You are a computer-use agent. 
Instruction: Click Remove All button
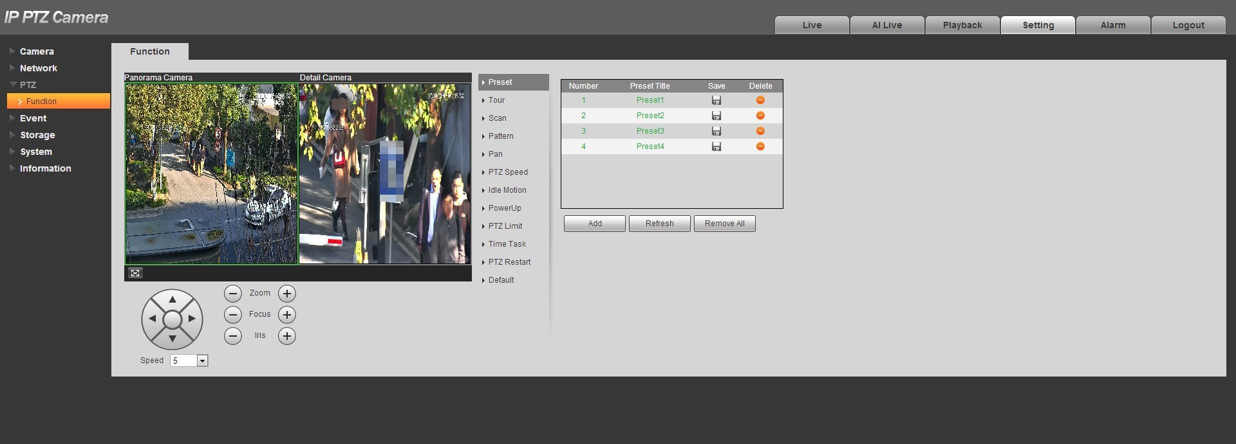pos(725,224)
